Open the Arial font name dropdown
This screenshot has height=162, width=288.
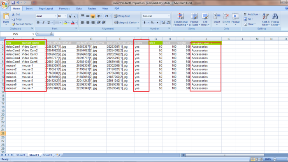pos(56,16)
